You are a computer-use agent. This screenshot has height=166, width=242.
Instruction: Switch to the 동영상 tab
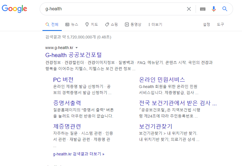(133, 25)
